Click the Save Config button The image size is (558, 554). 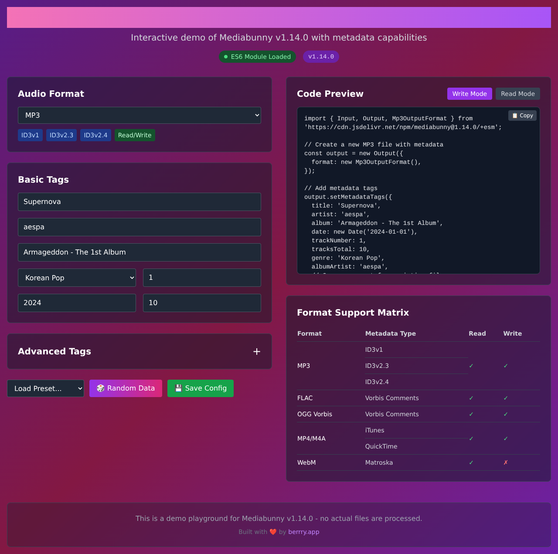pyautogui.click(x=201, y=388)
